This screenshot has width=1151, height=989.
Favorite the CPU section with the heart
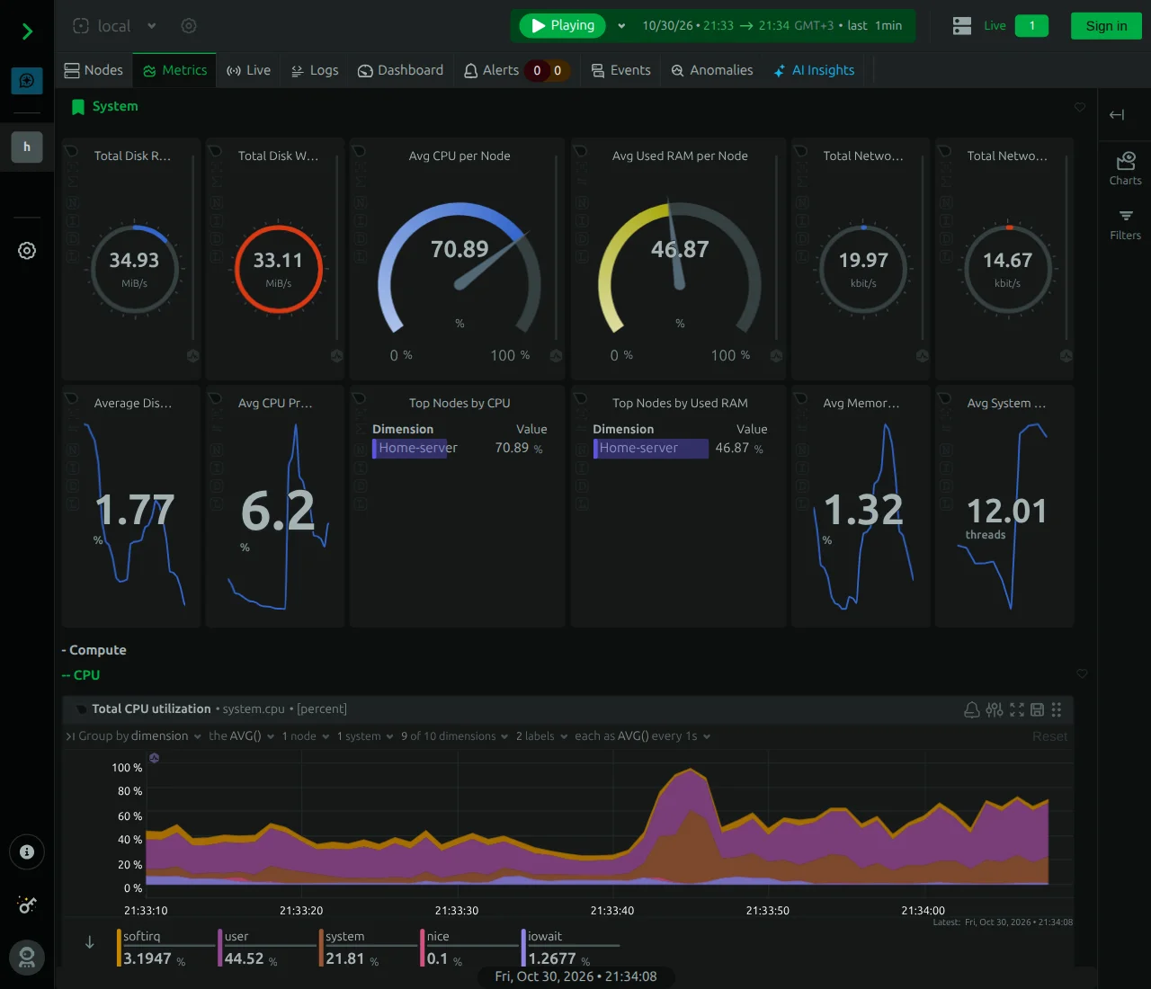1082,673
